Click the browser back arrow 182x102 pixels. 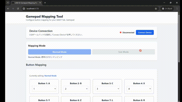[x=8, y=9]
